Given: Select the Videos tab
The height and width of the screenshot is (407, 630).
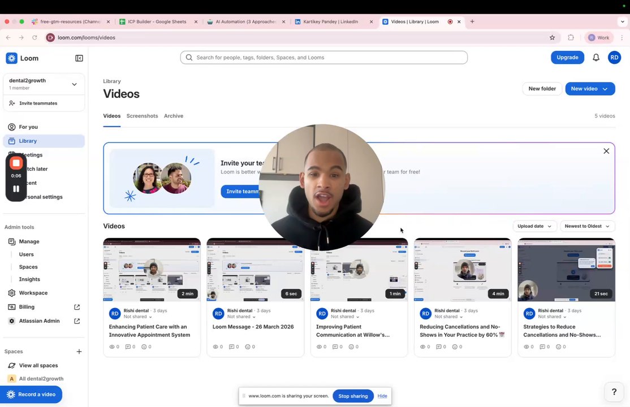Looking at the screenshot, I should pyautogui.click(x=112, y=116).
